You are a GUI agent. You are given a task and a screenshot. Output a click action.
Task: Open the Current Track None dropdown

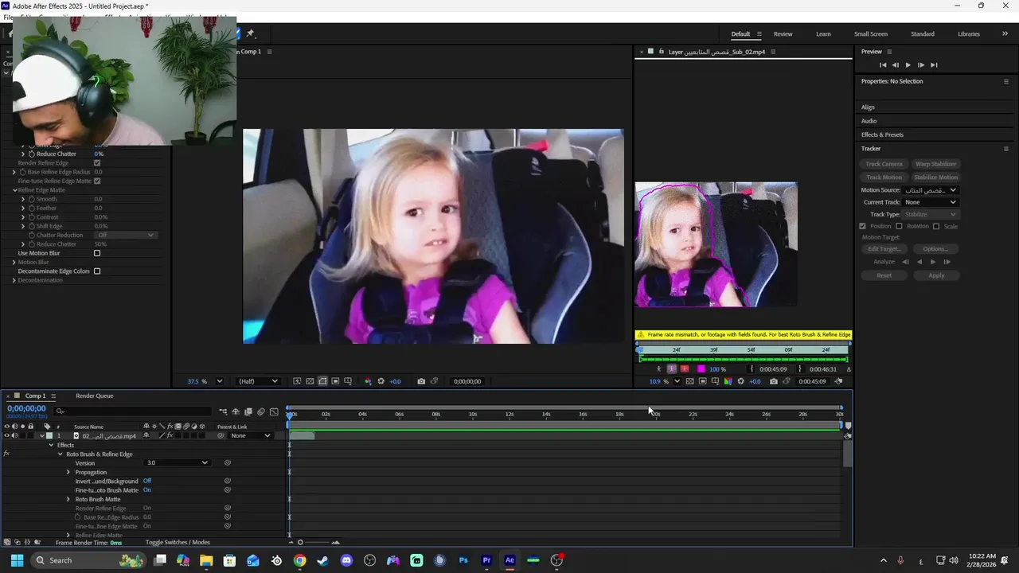930,202
